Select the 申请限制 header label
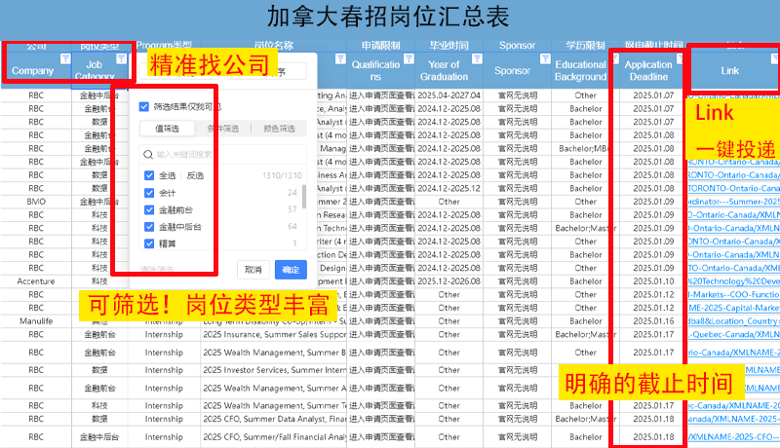 380,45
